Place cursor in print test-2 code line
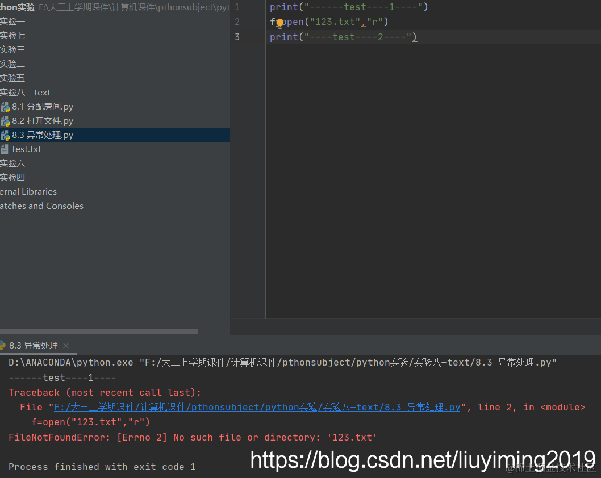The image size is (601, 478). tap(343, 37)
